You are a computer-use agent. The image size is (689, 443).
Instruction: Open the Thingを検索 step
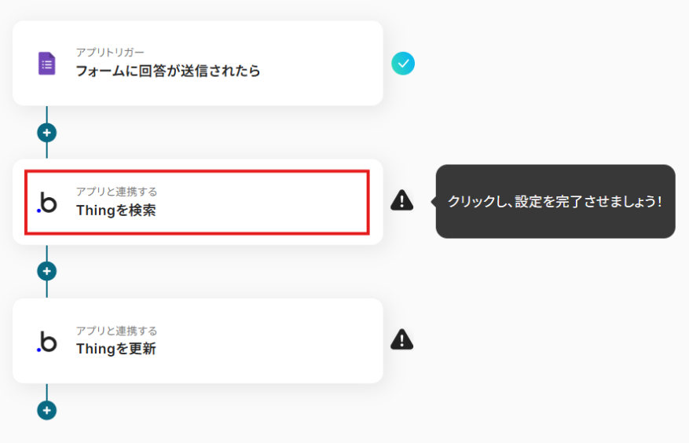click(x=198, y=202)
